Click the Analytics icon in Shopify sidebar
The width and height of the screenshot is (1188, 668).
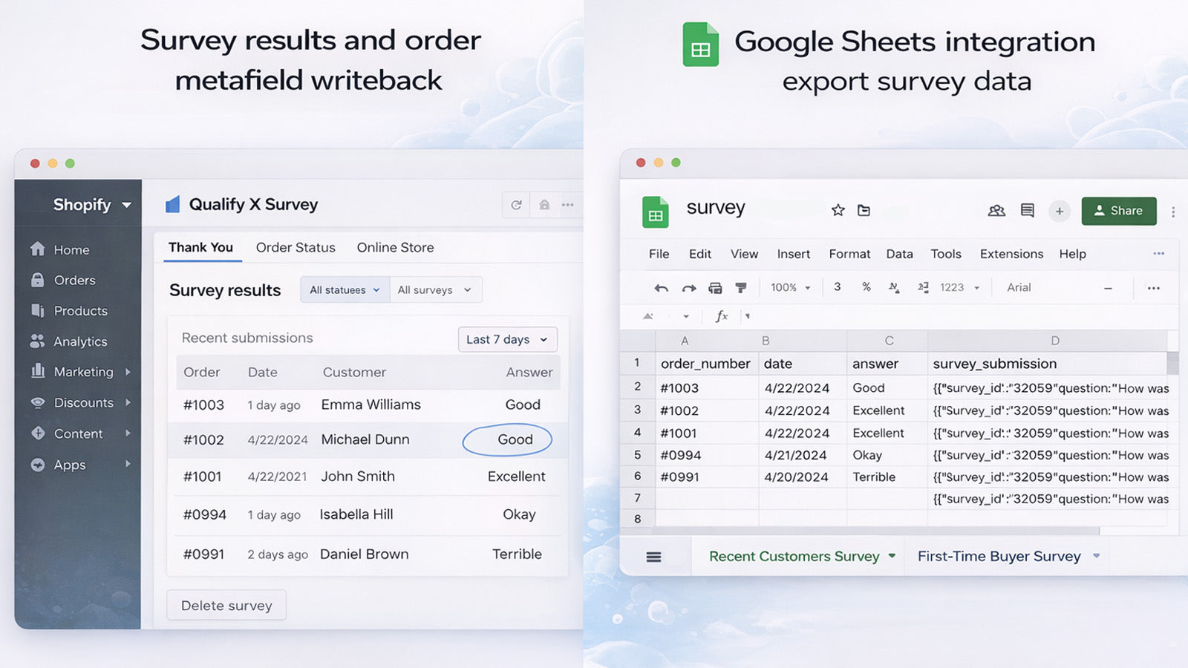(37, 341)
